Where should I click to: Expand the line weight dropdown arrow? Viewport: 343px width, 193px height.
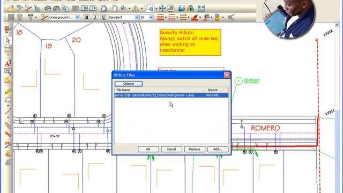click(x=166, y=18)
